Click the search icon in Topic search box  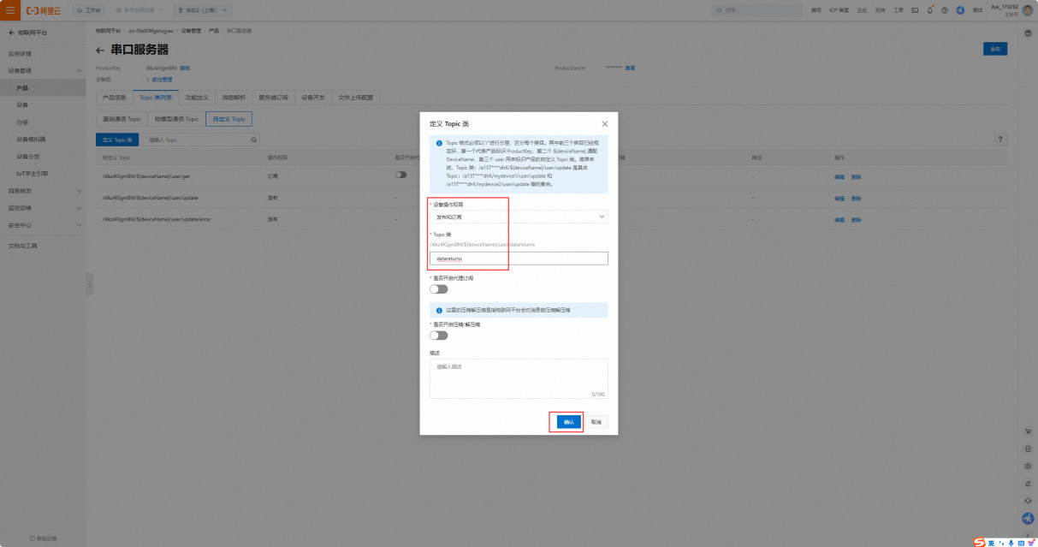[x=253, y=140]
